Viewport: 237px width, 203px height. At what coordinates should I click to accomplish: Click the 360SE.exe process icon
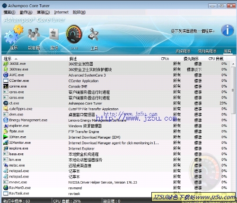6,64
